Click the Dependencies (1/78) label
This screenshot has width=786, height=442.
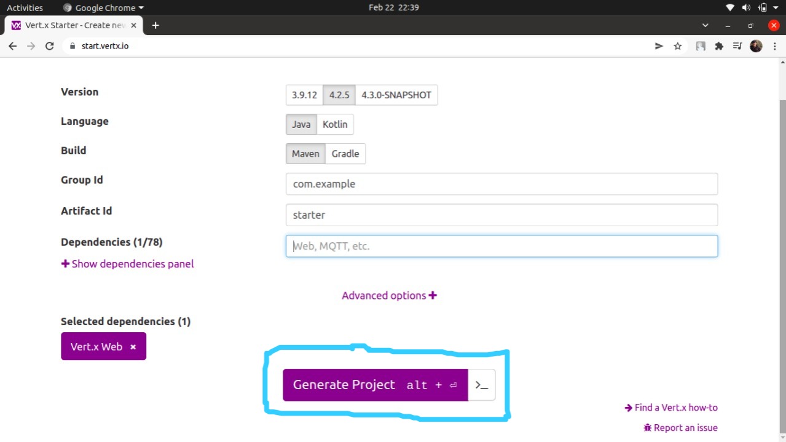pyautogui.click(x=111, y=242)
